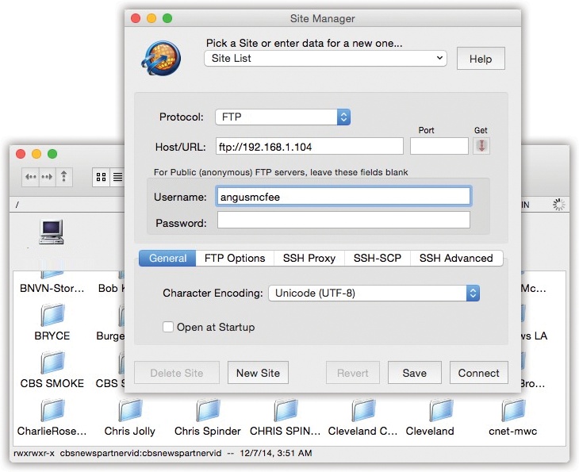Select the General tab
The width and height of the screenshot is (579, 472).
pos(167,258)
